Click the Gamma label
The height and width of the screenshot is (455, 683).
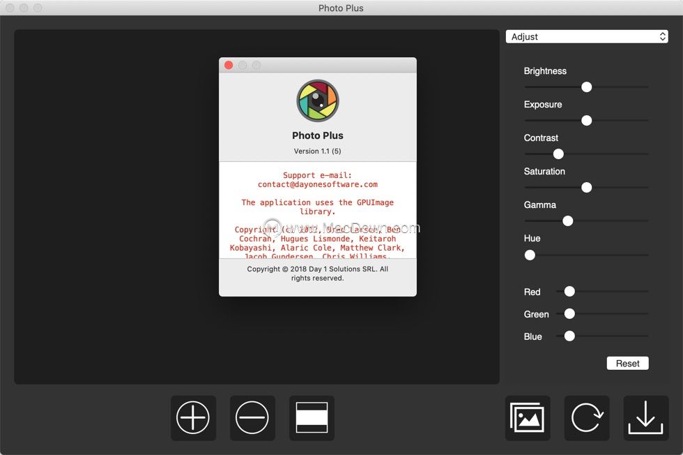[539, 205]
